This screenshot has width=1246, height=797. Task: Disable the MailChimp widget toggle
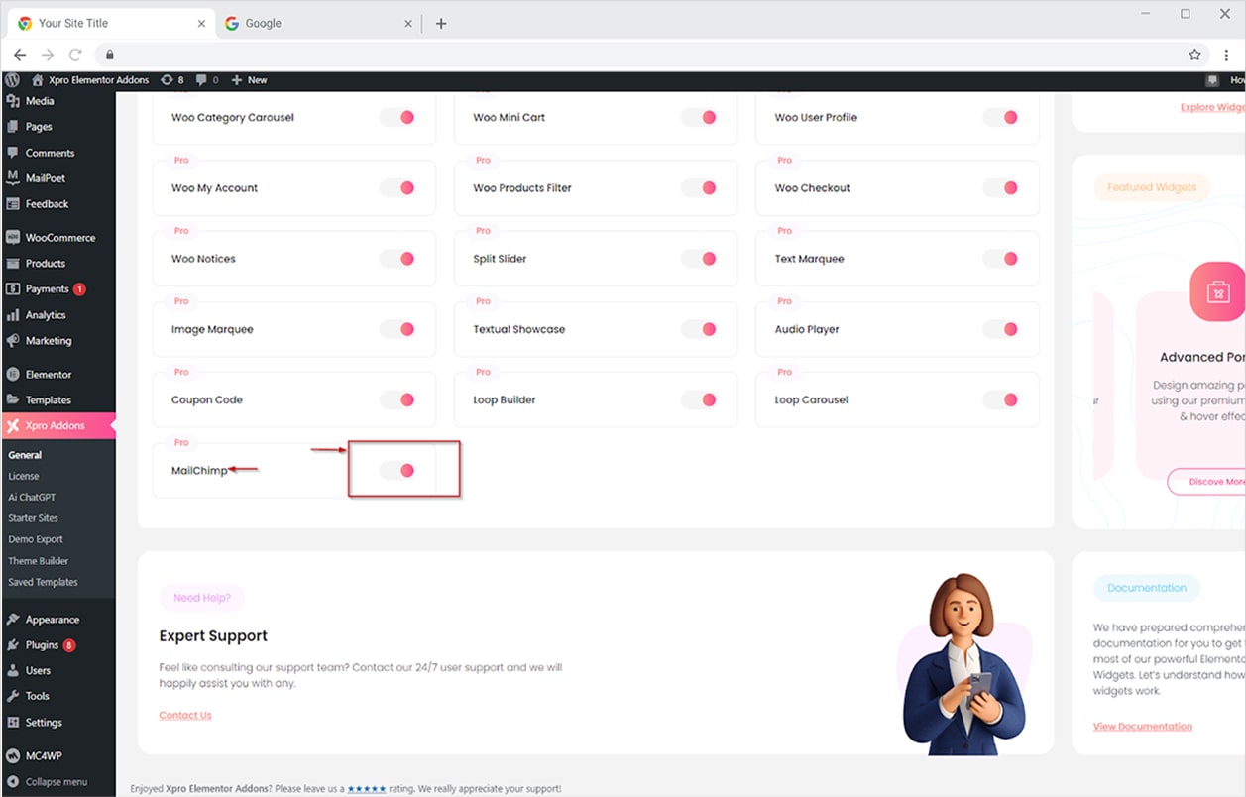(398, 471)
